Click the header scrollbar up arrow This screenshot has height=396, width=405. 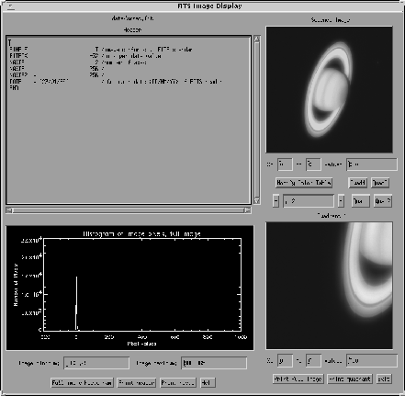[x=257, y=39]
